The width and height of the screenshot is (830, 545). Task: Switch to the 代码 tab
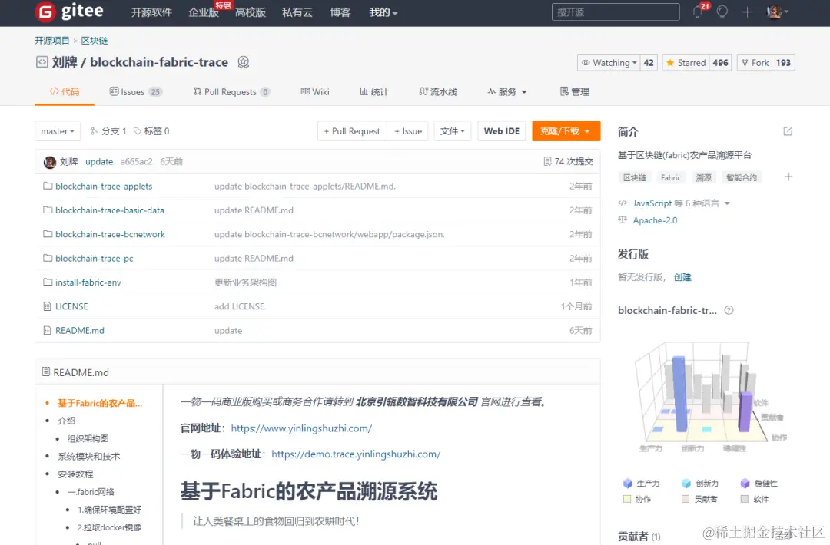pos(65,92)
